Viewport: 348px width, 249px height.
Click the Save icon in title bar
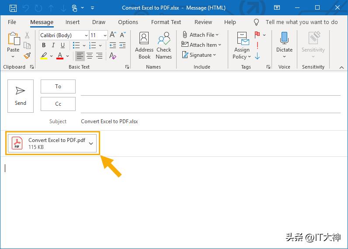pyautogui.click(x=13, y=8)
